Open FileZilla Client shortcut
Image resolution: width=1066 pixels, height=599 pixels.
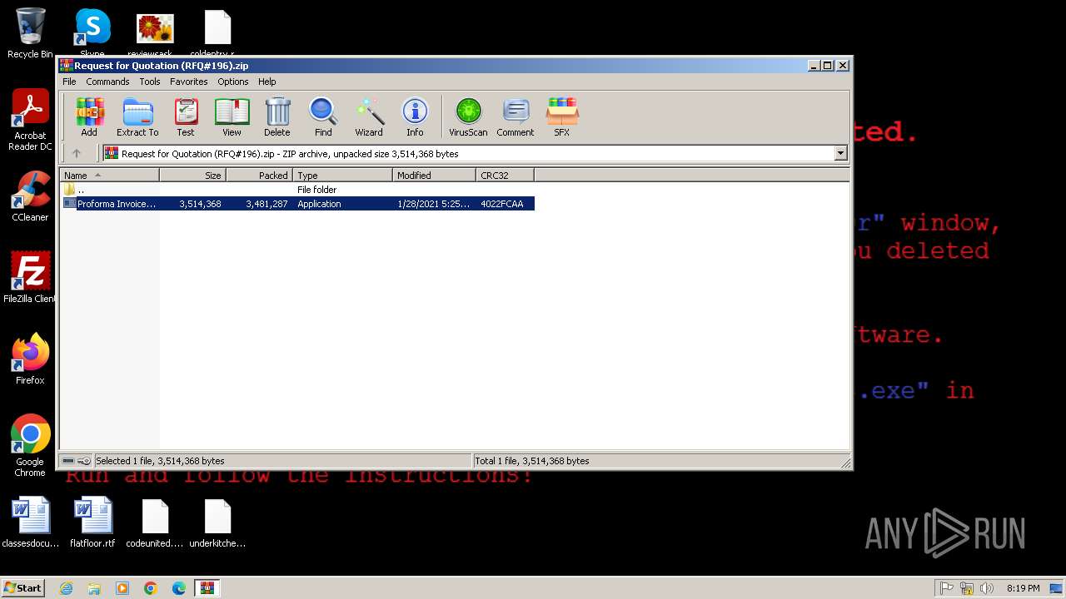(30, 278)
